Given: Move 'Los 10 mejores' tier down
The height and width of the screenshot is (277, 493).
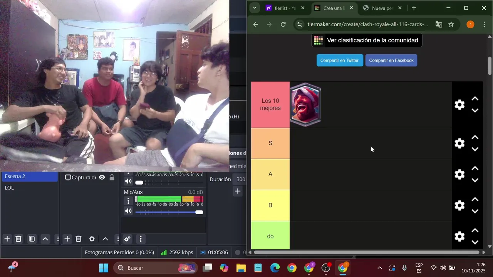Looking at the screenshot, I should [x=475, y=110].
